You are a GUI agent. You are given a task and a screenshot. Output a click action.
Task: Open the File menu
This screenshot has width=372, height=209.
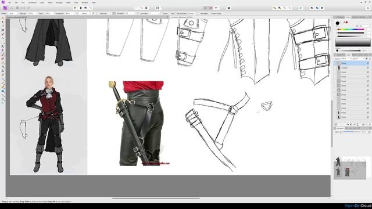point(10,2)
